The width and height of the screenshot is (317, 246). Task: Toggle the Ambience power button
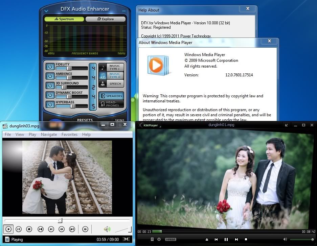50,76
